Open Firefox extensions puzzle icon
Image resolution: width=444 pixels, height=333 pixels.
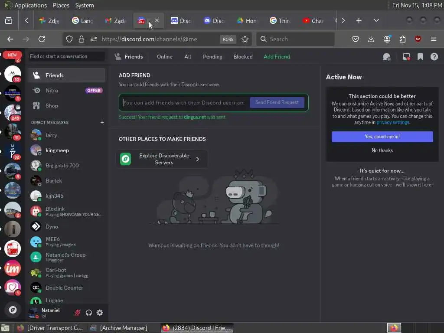point(402,39)
